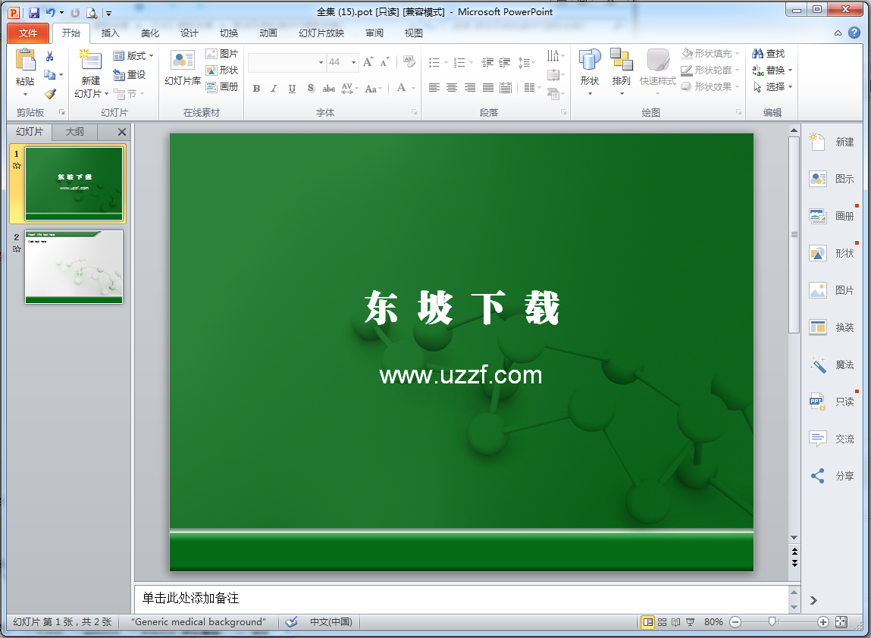Click the Cut scissors icon
Viewport: 871px width, 638px height.
coord(49,56)
